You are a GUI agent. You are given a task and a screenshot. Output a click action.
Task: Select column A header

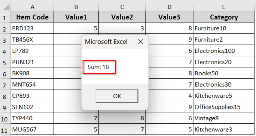pyautogui.click(x=32, y=7)
